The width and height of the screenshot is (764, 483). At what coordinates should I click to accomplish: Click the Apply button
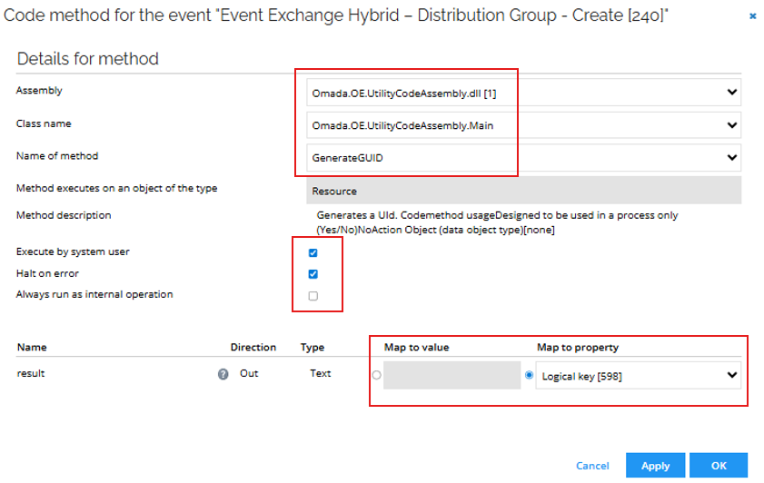[655, 466]
